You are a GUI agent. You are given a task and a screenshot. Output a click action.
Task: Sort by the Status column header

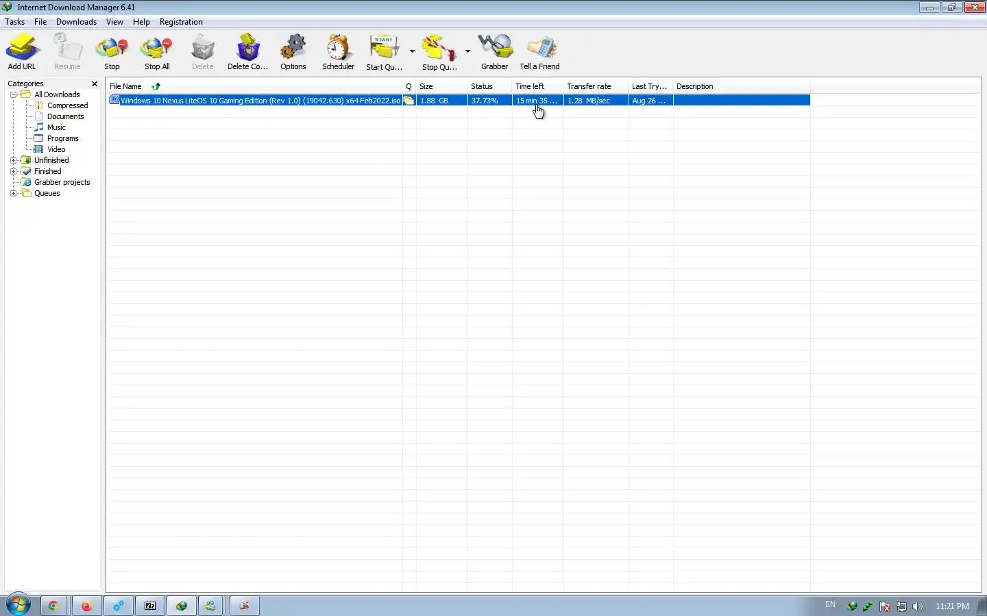click(x=489, y=86)
